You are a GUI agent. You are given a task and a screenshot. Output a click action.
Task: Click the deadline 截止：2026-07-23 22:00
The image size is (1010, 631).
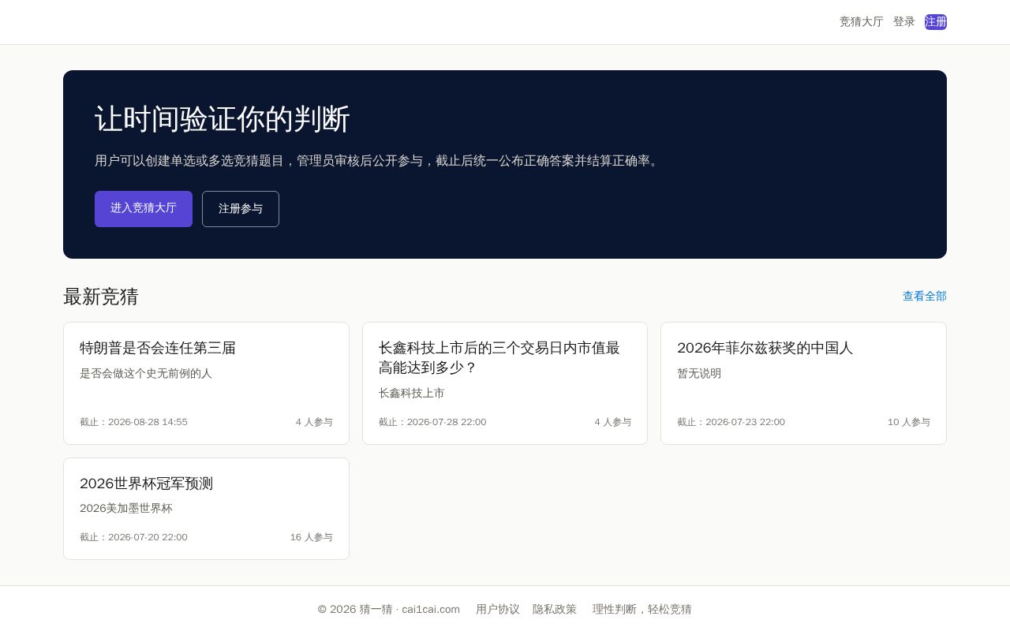731,422
